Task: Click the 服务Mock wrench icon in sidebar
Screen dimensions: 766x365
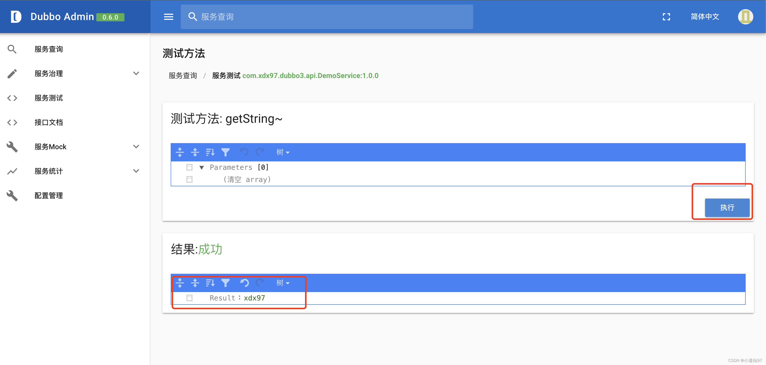Action: [12, 147]
